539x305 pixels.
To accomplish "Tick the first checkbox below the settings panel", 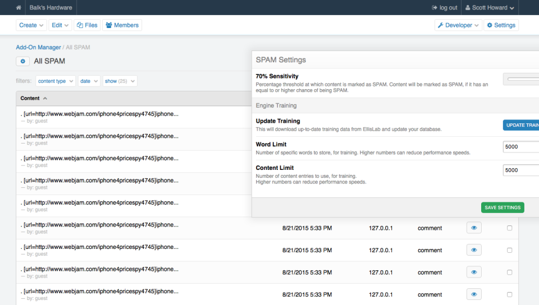I will point(509,228).
